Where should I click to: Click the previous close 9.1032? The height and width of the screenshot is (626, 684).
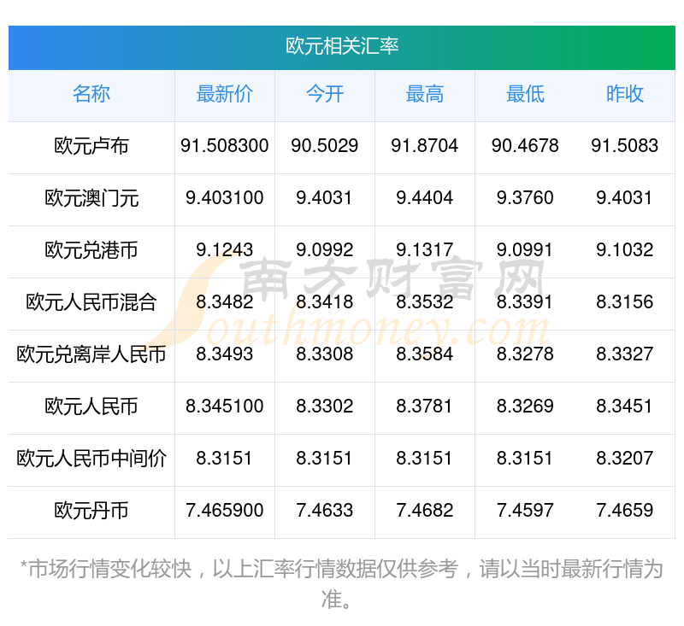pyautogui.click(x=625, y=249)
